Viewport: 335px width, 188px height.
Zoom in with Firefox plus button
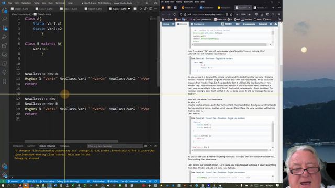[249, 14]
